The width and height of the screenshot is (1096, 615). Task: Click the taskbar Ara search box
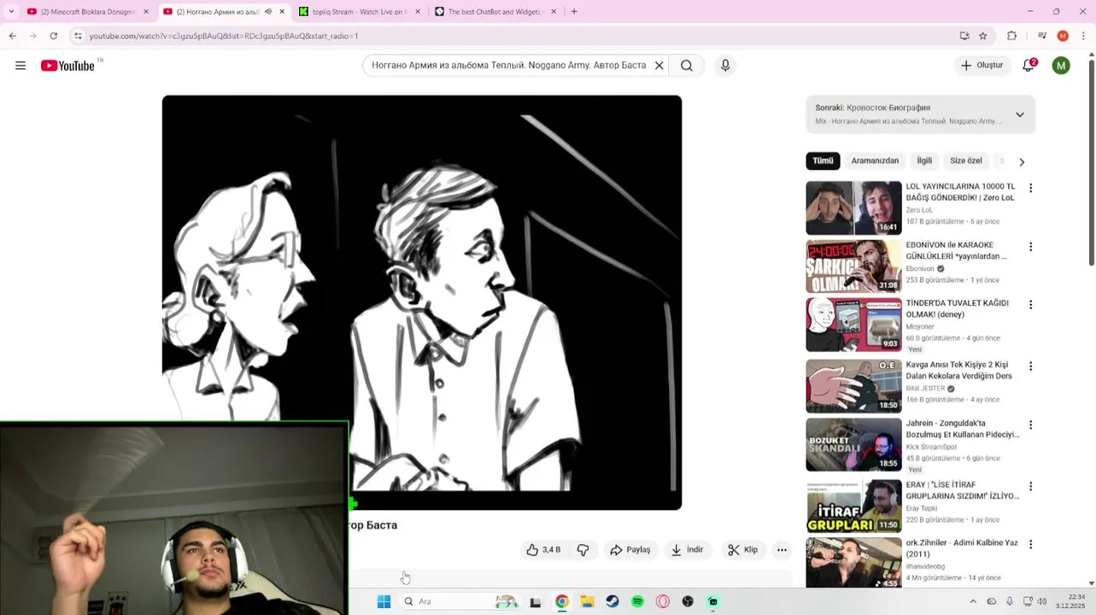pyautogui.click(x=461, y=601)
